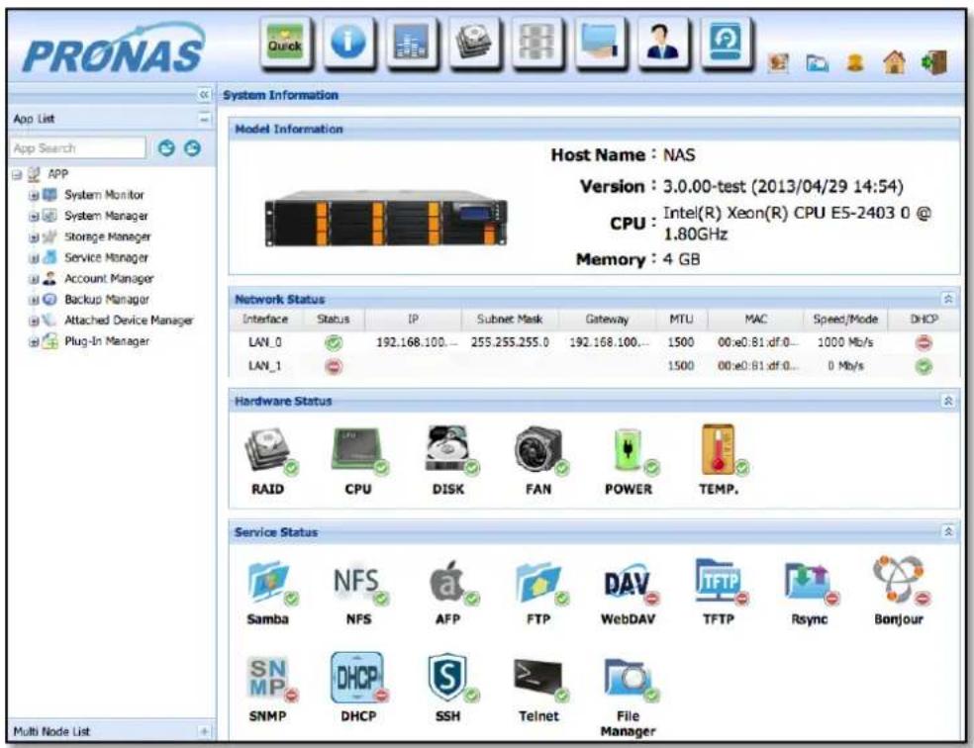Viewport: 974px width, 748px height.
Task: Click the small folder icon in header
Action: [x=817, y=62]
